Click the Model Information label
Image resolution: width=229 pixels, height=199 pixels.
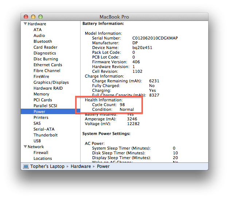[x=104, y=33]
